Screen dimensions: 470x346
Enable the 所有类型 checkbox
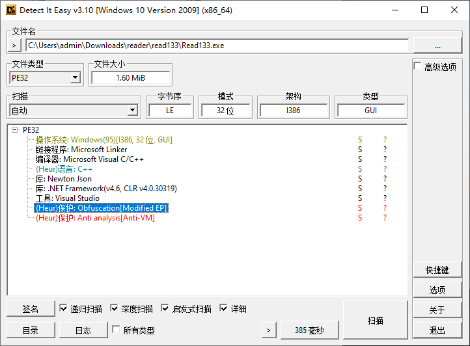click(116, 330)
